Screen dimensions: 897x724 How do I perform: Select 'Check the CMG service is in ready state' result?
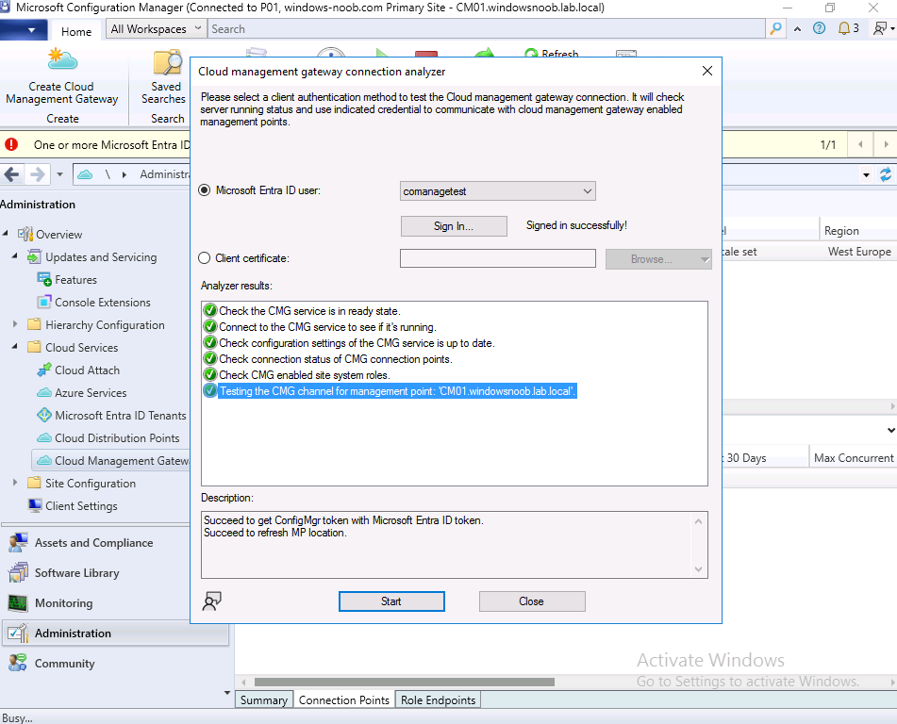click(x=309, y=310)
